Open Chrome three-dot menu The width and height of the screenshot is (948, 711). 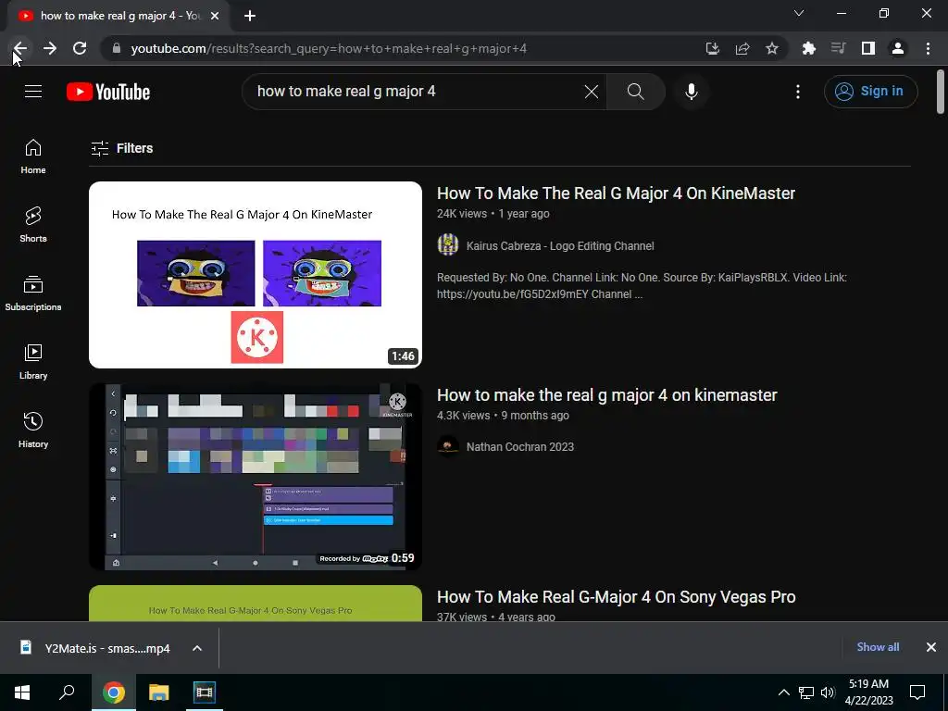[928, 48]
